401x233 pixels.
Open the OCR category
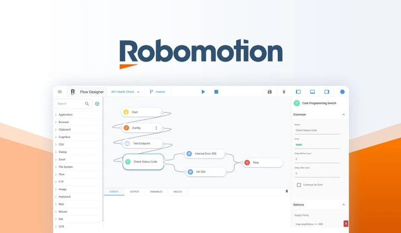tap(78, 227)
